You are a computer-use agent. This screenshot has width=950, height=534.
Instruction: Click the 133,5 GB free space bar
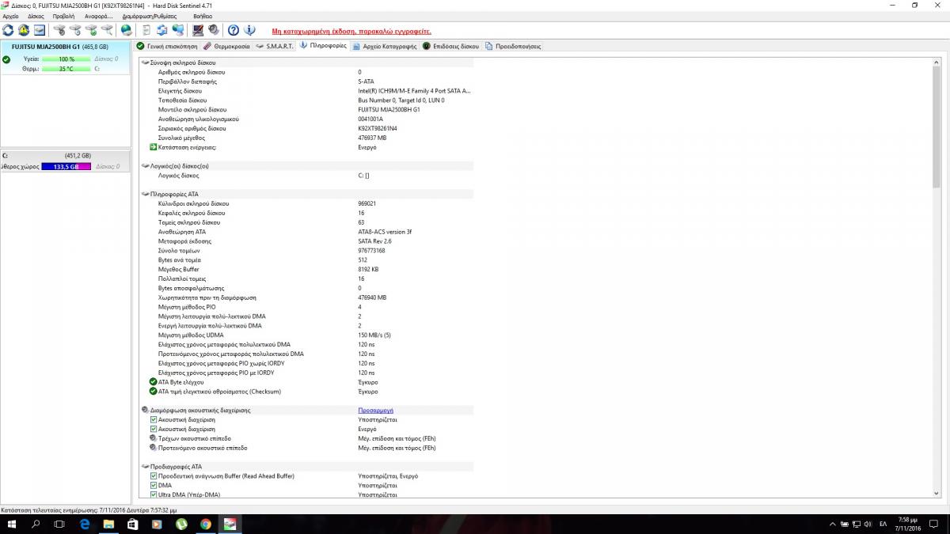pos(66,166)
